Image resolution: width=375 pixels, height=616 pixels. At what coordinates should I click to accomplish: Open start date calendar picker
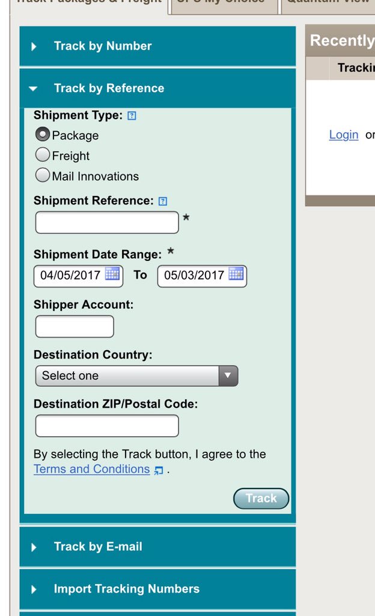pos(112,274)
